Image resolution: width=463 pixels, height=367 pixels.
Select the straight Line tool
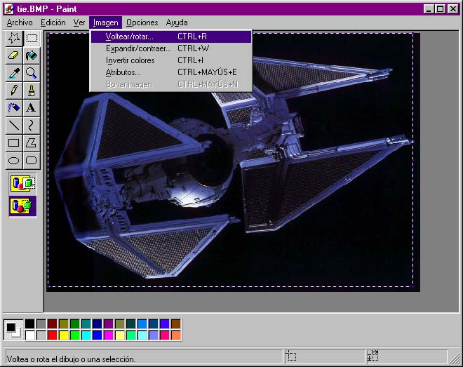pyautogui.click(x=14, y=126)
